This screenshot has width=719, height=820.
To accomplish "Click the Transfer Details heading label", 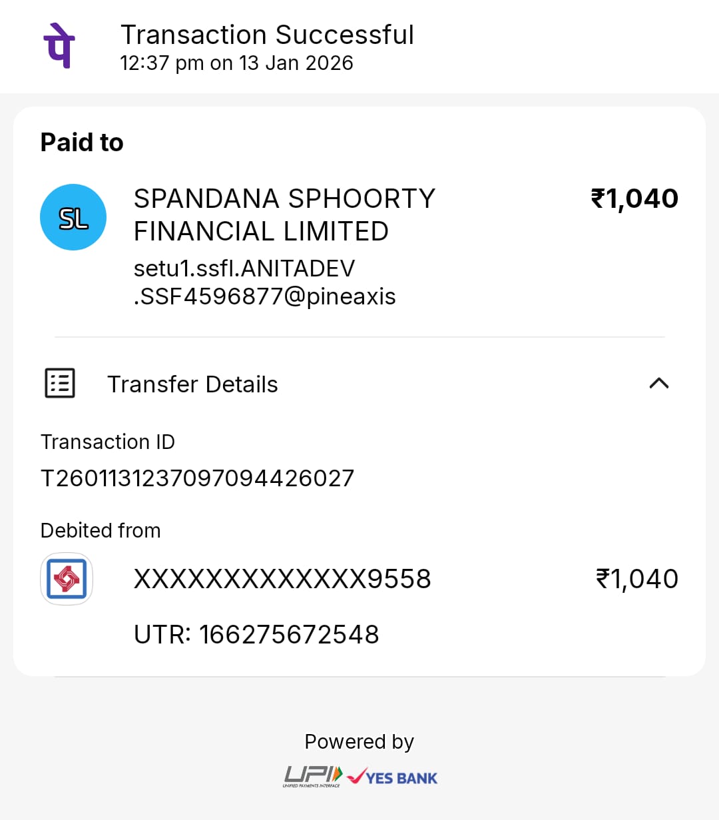I will pos(192,384).
